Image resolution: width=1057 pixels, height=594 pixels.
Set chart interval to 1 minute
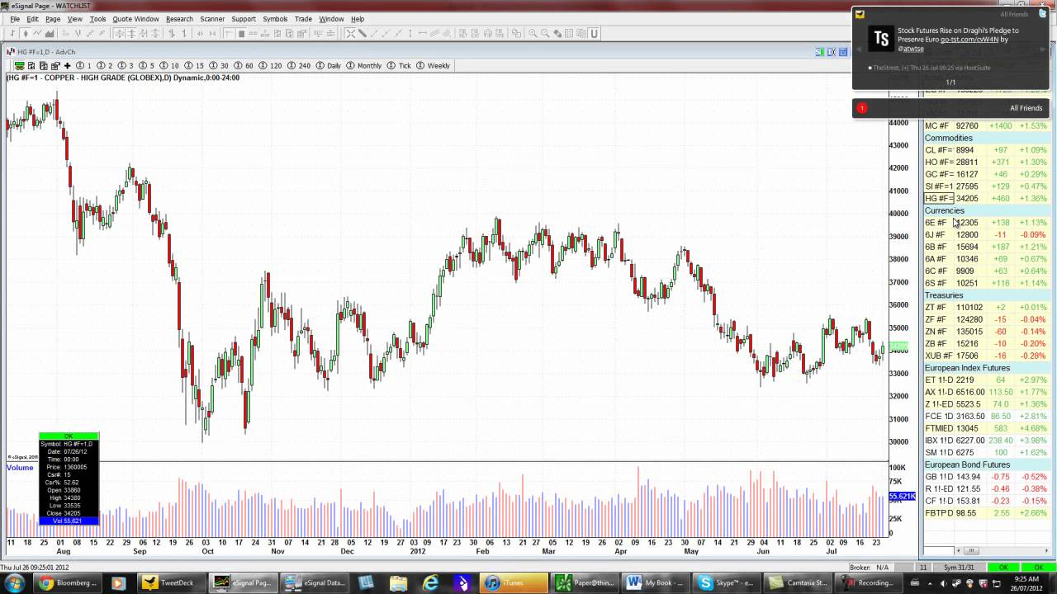[x=84, y=65]
